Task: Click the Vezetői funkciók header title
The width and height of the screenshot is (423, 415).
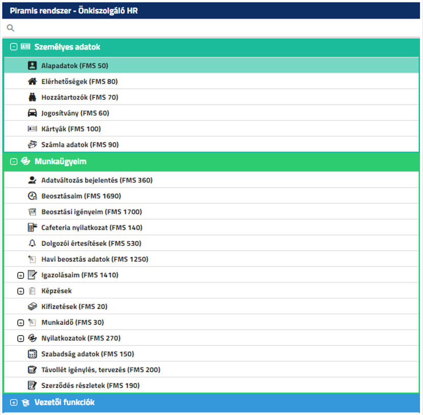Action: pos(65,402)
